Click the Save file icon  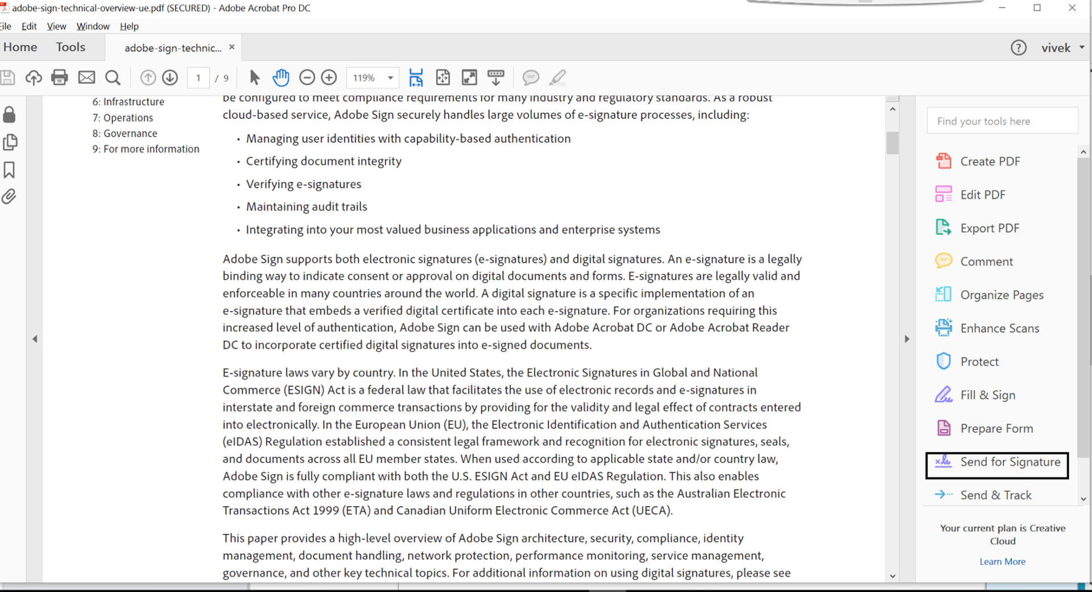(x=7, y=77)
